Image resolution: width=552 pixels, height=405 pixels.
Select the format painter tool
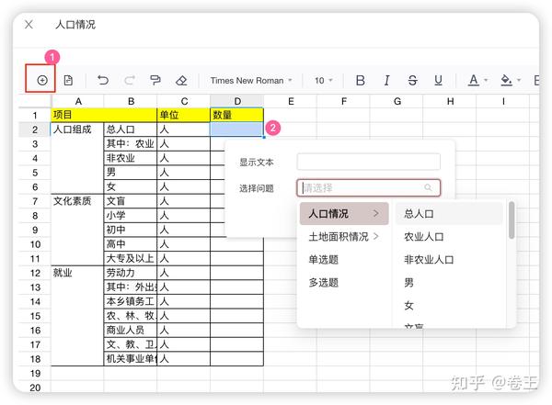pos(155,81)
